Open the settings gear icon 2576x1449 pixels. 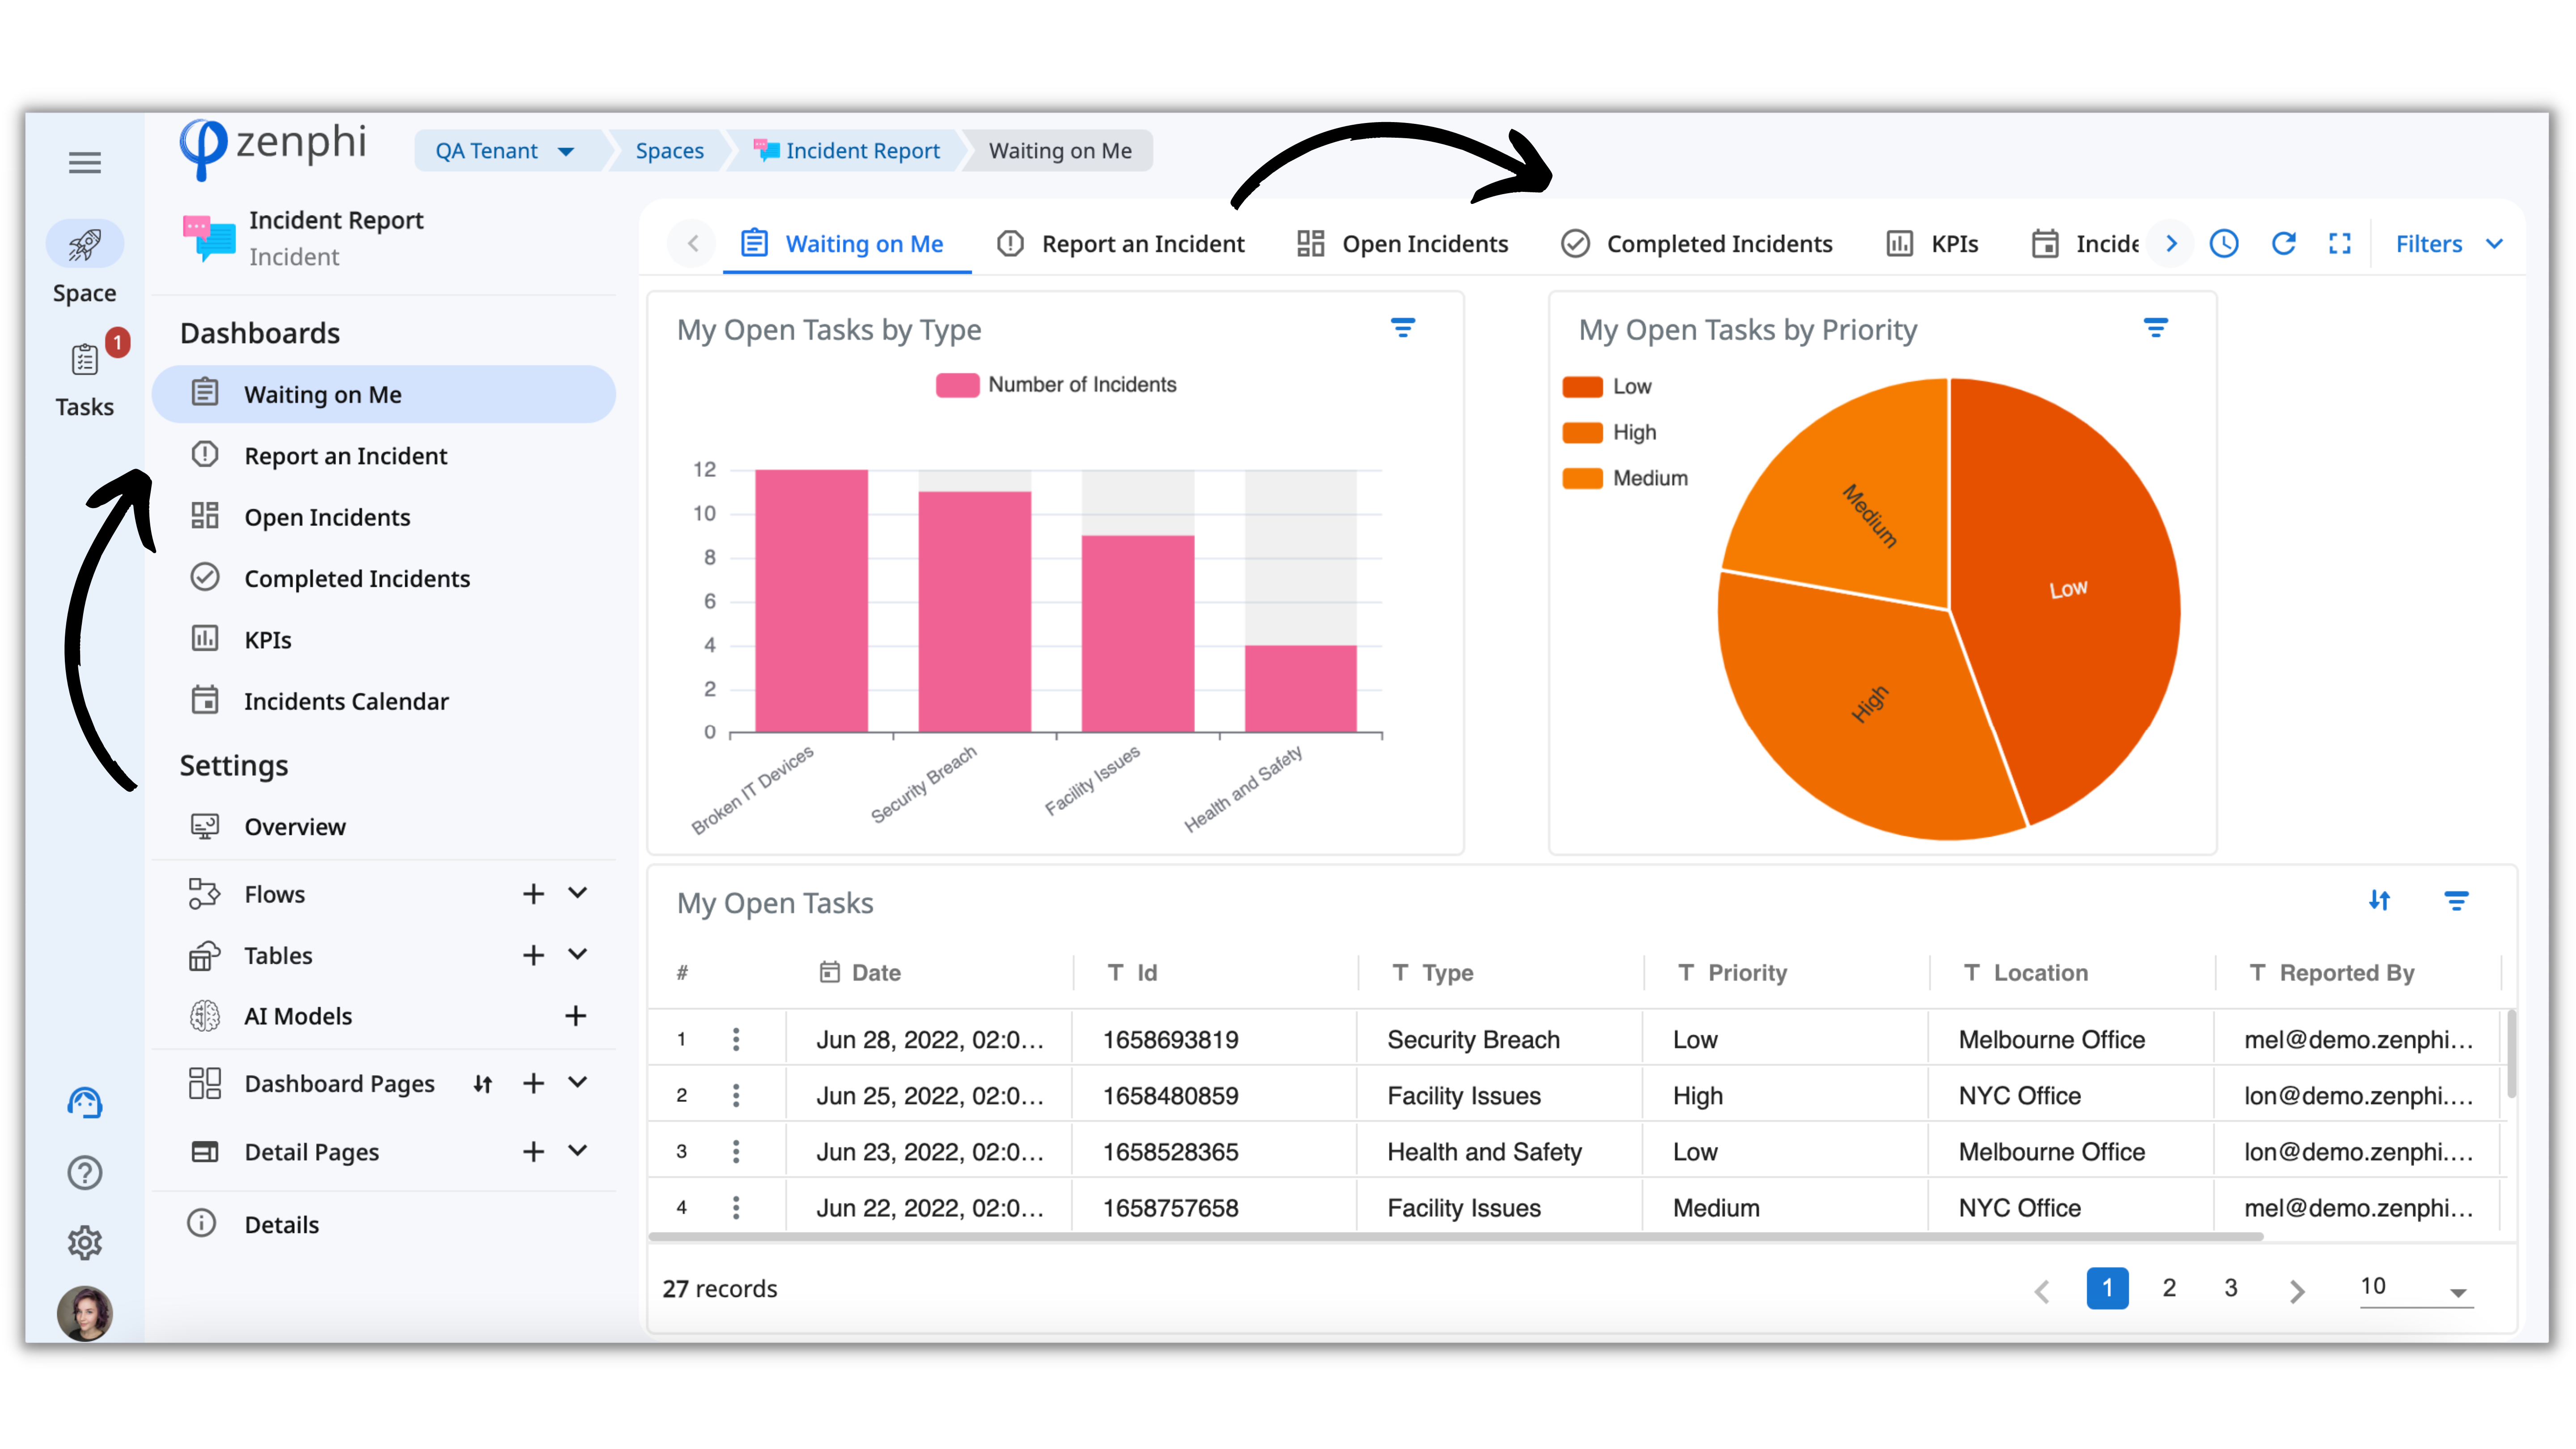(x=85, y=1242)
